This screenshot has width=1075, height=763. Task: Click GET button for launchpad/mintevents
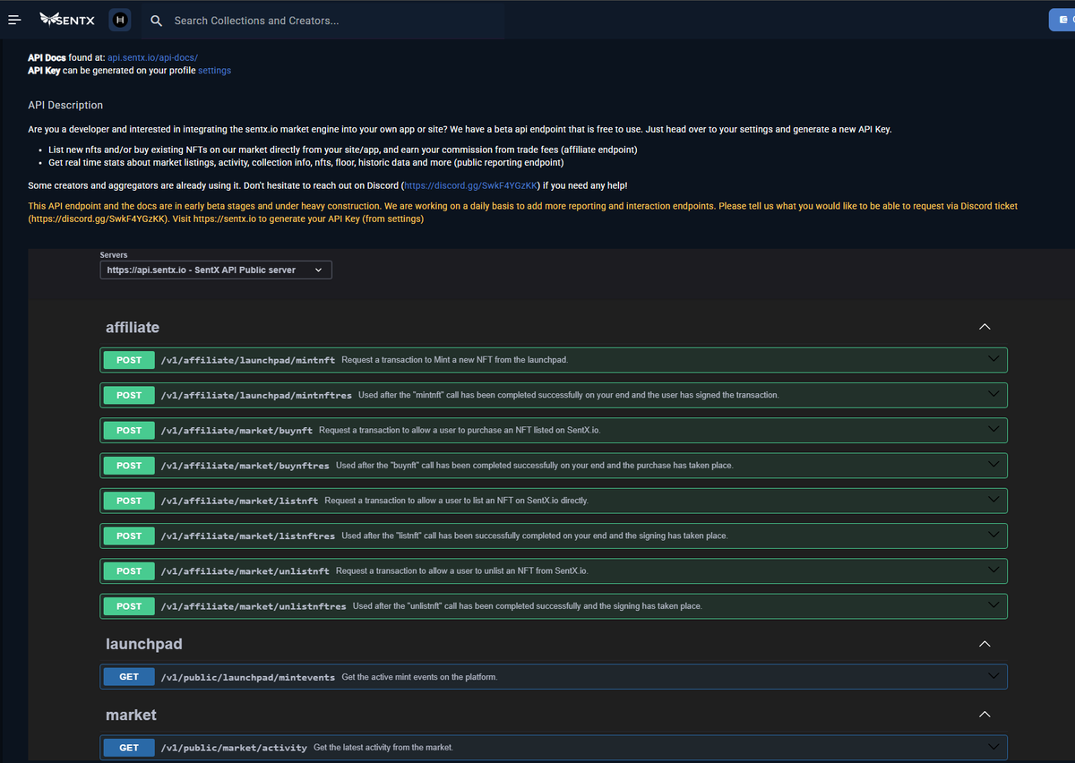[129, 677]
